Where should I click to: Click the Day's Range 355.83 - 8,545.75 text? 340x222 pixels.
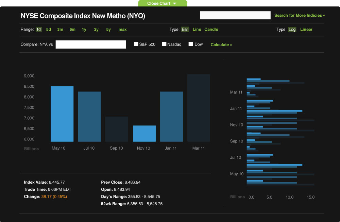click(x=130, y=197)
